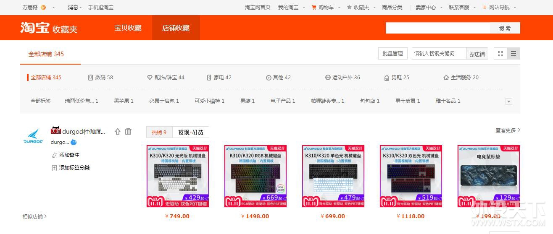Viewport: 553px width, 234px height.
Task: Click 添加标签分类 link
Action: (74, 168)
